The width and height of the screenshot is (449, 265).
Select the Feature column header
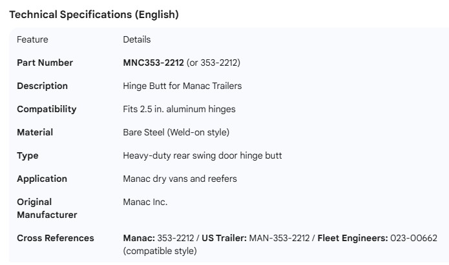[x=32, y=39]
